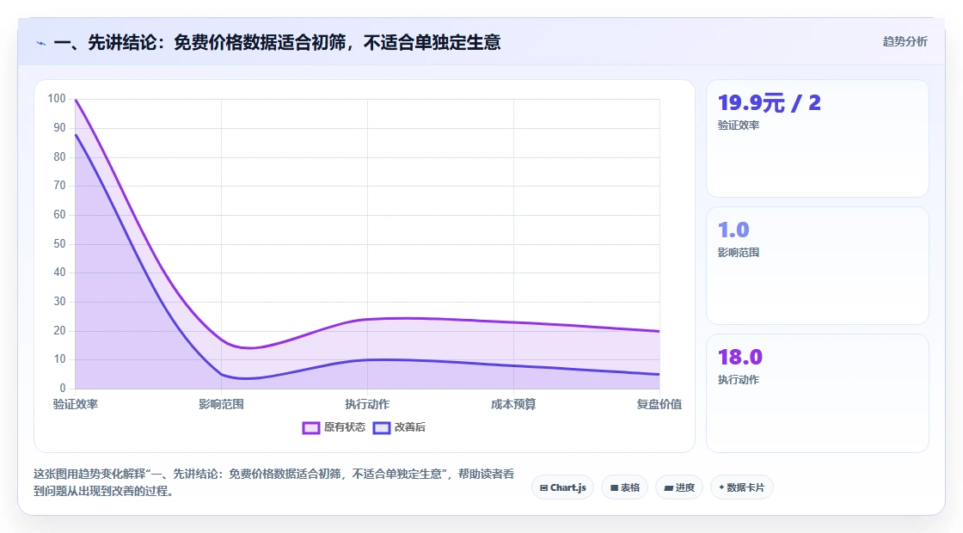Click the 改善后 legend label
The height and width of the screenshot is (533, 963).
pos(409,426)
